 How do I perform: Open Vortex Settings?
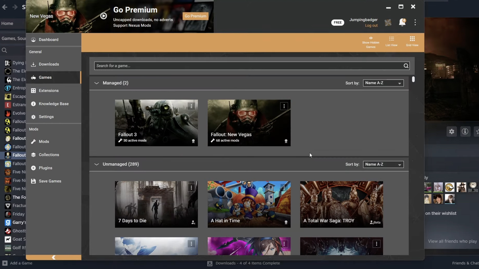point(53,117)
